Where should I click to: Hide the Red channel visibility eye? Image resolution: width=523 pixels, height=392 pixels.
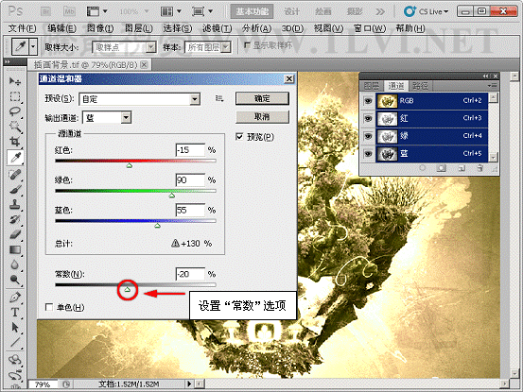368,119
